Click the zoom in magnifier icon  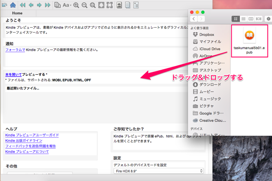76,5
